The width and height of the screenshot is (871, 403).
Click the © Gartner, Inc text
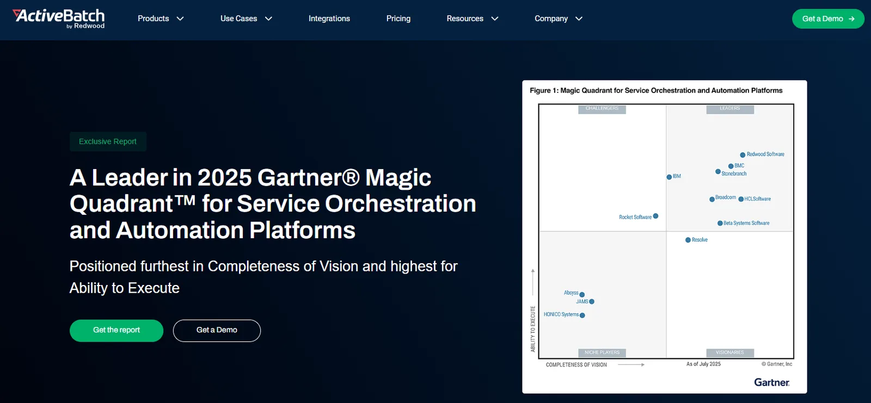[777, 364]
